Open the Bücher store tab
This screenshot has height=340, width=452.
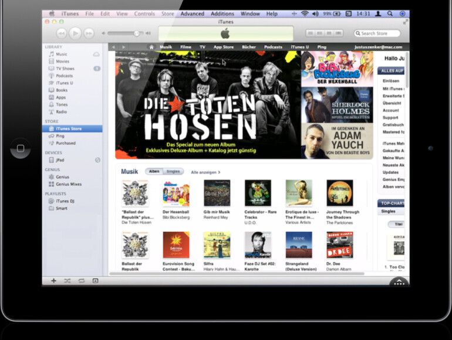[249, 47]
